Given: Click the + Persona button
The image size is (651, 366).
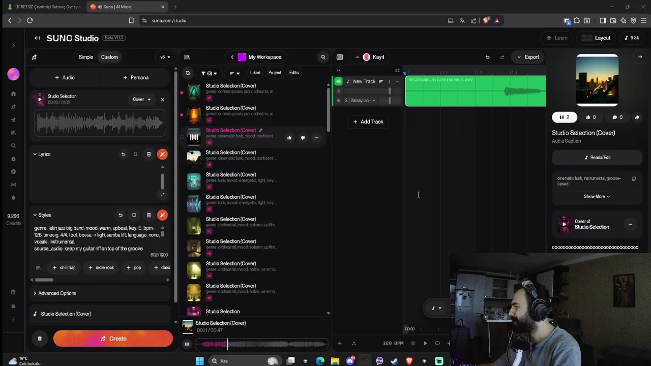Looking at the screenshot, I should tap(136, 78).
